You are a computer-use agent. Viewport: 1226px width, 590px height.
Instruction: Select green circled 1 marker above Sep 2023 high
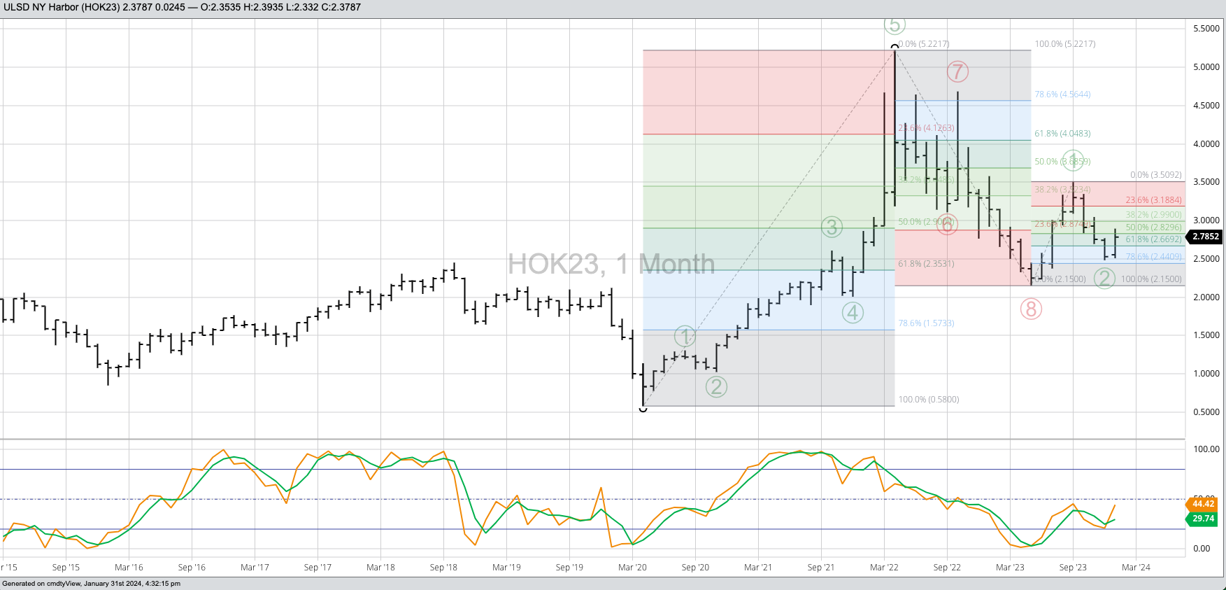click(1073, 160)
